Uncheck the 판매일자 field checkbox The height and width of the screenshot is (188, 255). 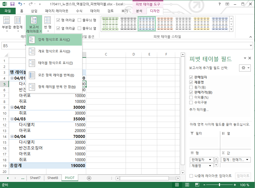tap(191, 77)
